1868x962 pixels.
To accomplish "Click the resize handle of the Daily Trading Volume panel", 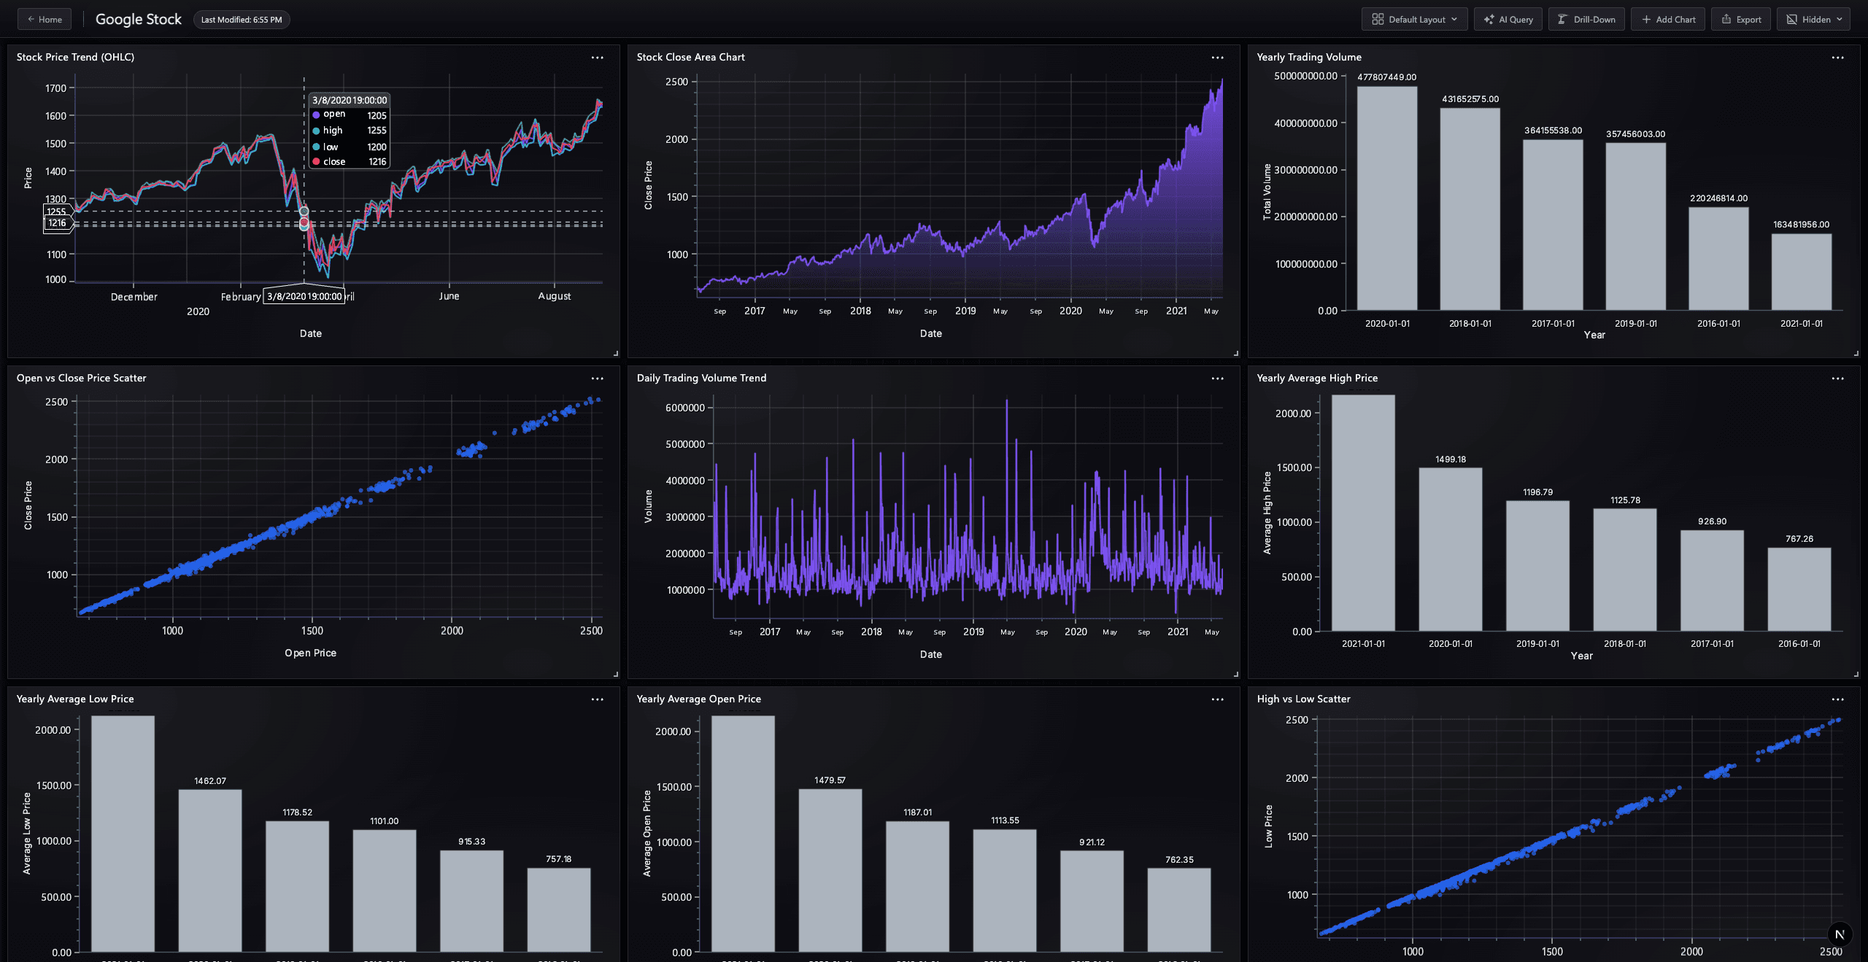I will 1236,675.
